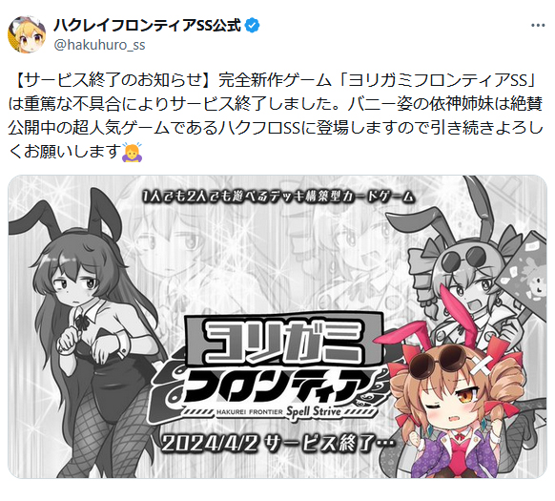Click the top banner tagline about card game
This screenshot has height=501, width=555.
pos(278,197)
